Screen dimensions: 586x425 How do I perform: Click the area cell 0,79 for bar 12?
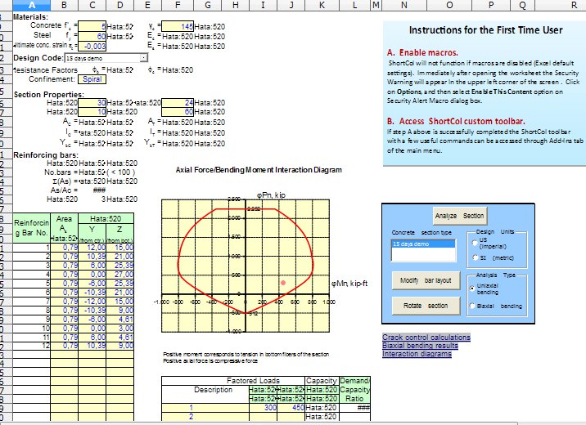[65, 346]
